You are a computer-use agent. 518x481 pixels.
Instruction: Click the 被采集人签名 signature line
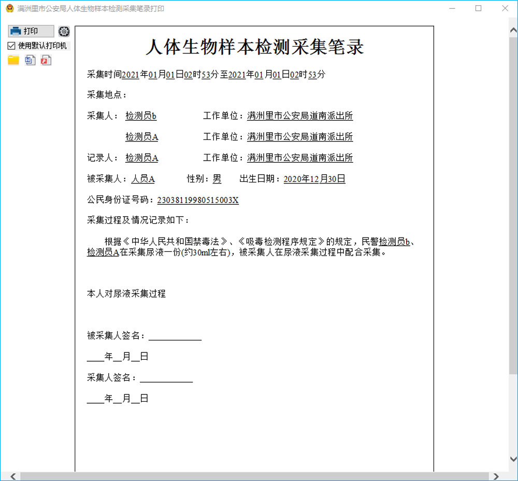click(x=175, y=336)
